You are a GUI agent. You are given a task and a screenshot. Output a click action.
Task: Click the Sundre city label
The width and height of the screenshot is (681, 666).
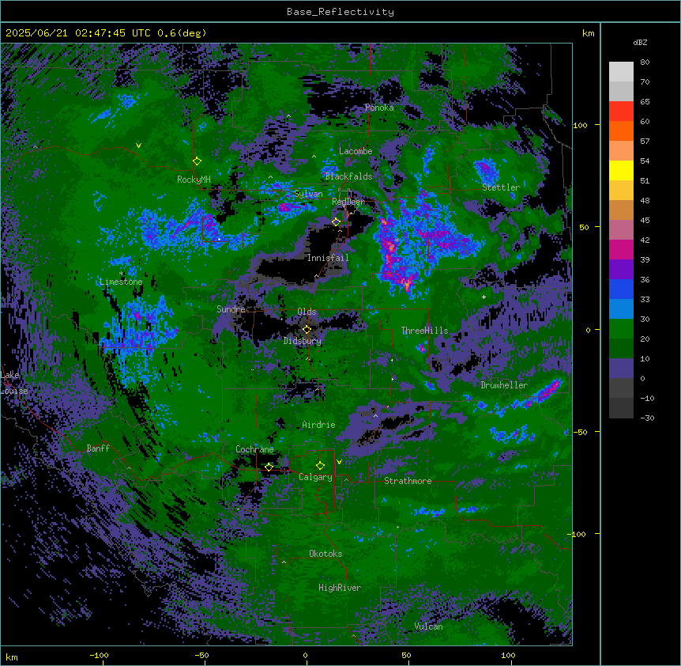231,309
